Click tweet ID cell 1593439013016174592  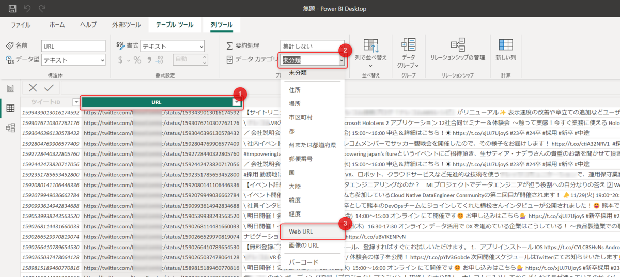(x=51, y=112)
